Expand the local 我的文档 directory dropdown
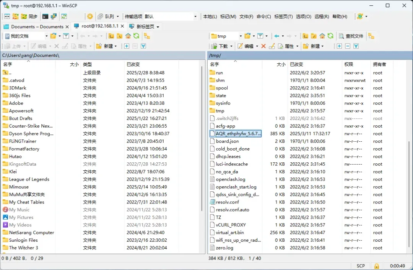Screen dimensions: 413x270 pos(46,36)
